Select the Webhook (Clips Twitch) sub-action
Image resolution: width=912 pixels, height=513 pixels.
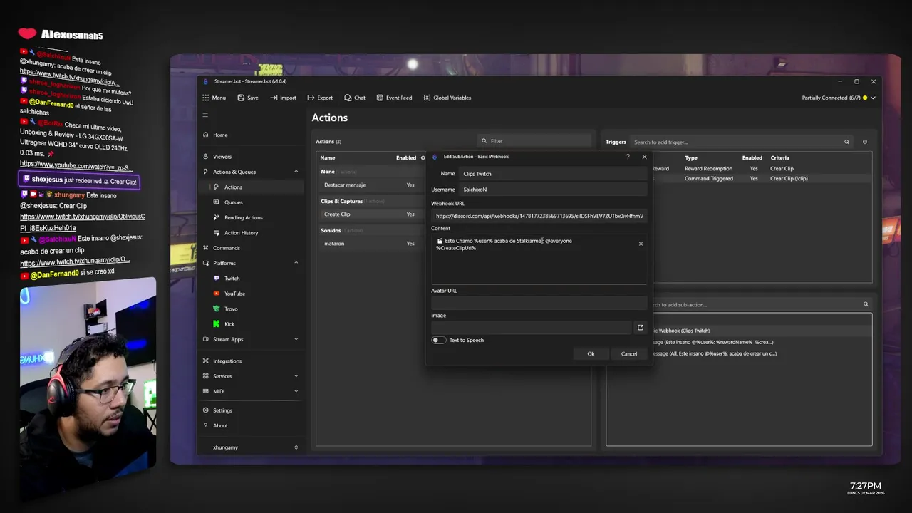[x=761, y=331]
